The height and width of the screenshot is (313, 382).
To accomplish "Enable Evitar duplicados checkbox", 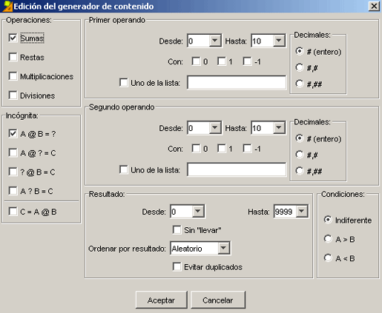I will point(177,266).
